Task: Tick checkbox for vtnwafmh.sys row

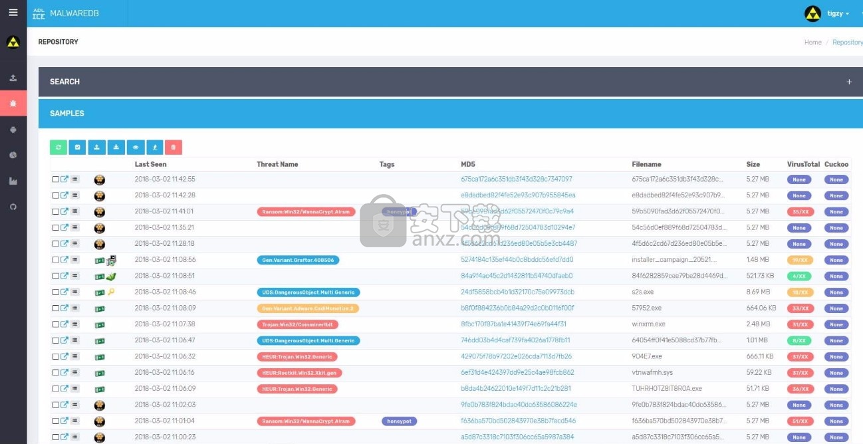Action: (56, 373)
